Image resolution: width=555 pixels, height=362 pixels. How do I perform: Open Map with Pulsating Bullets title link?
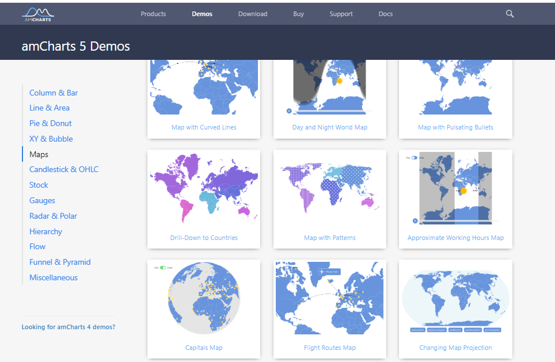click(455, 127)
